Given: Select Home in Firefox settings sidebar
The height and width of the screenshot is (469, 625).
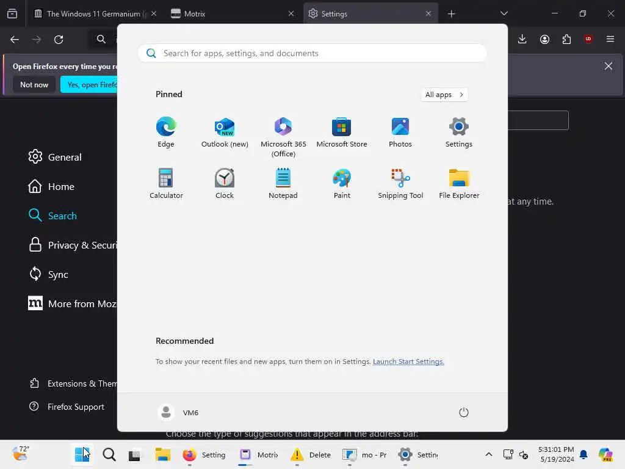Looking at the screenshot, I should (51, 186).
